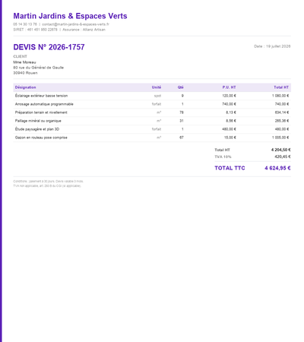Screen dimensions: 304x342
Task: Click the Désignation column header
Action: click(26, 87)
